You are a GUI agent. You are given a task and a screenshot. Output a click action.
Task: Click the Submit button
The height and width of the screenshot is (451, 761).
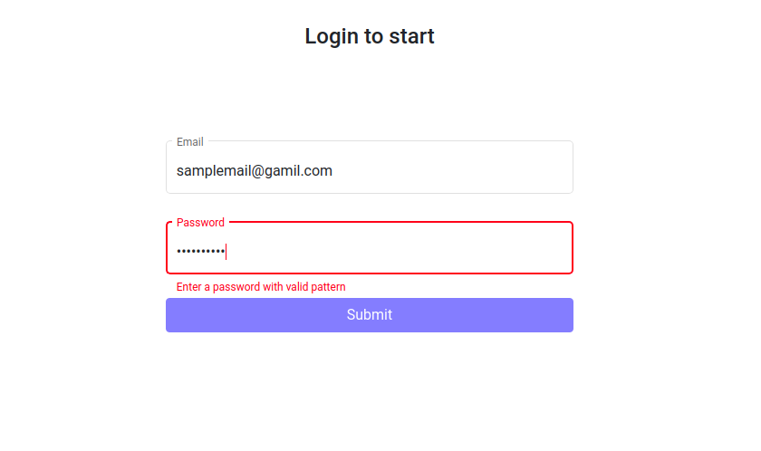click(370, 315)
